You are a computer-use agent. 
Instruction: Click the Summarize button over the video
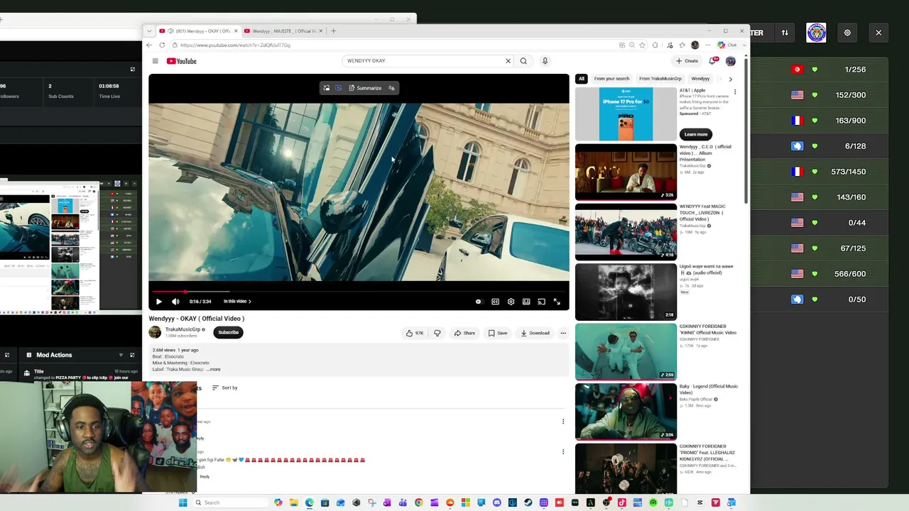click(365, 88)
